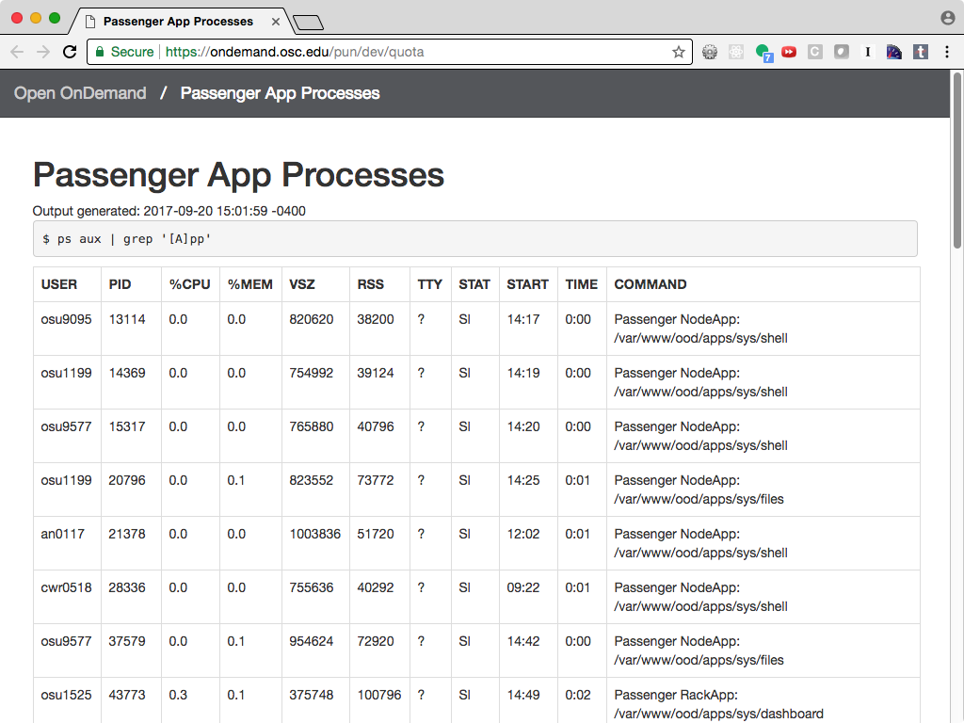The image size is (964, 723).
Task: Open the letter I extension icon
Action: coord(867,53)
